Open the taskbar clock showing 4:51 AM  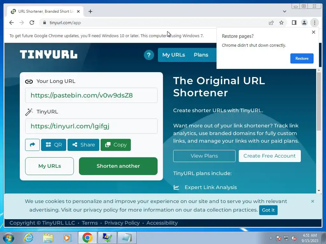(x=310, y=238)
